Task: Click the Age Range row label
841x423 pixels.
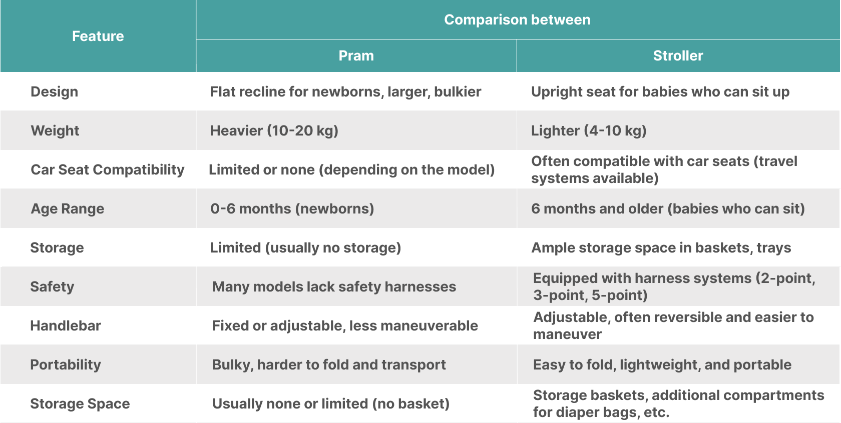Action: click(68, 208)
